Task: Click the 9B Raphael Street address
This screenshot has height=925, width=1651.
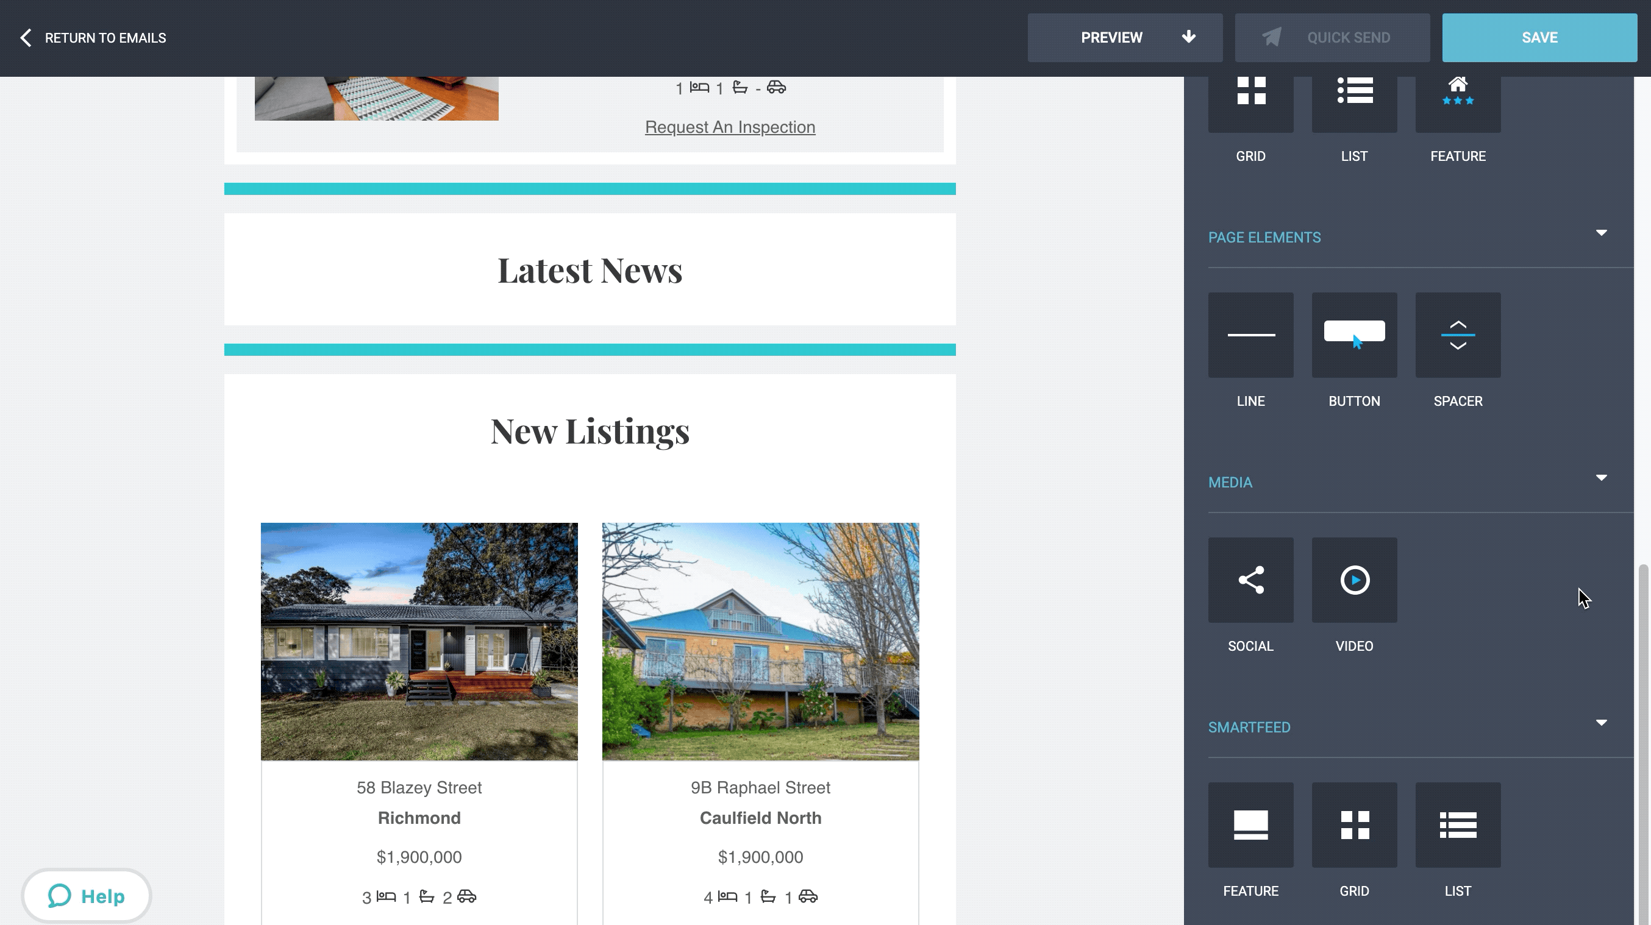Action: [760, 787]
